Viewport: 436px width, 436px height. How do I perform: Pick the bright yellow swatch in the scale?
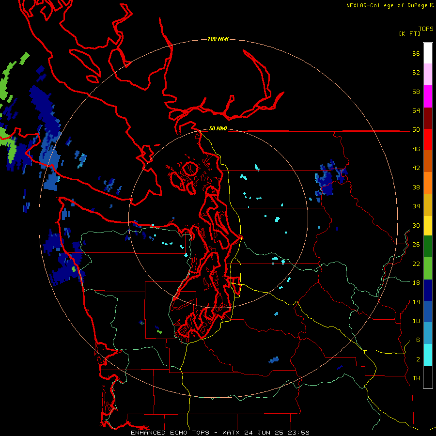(x=428, y=225)
